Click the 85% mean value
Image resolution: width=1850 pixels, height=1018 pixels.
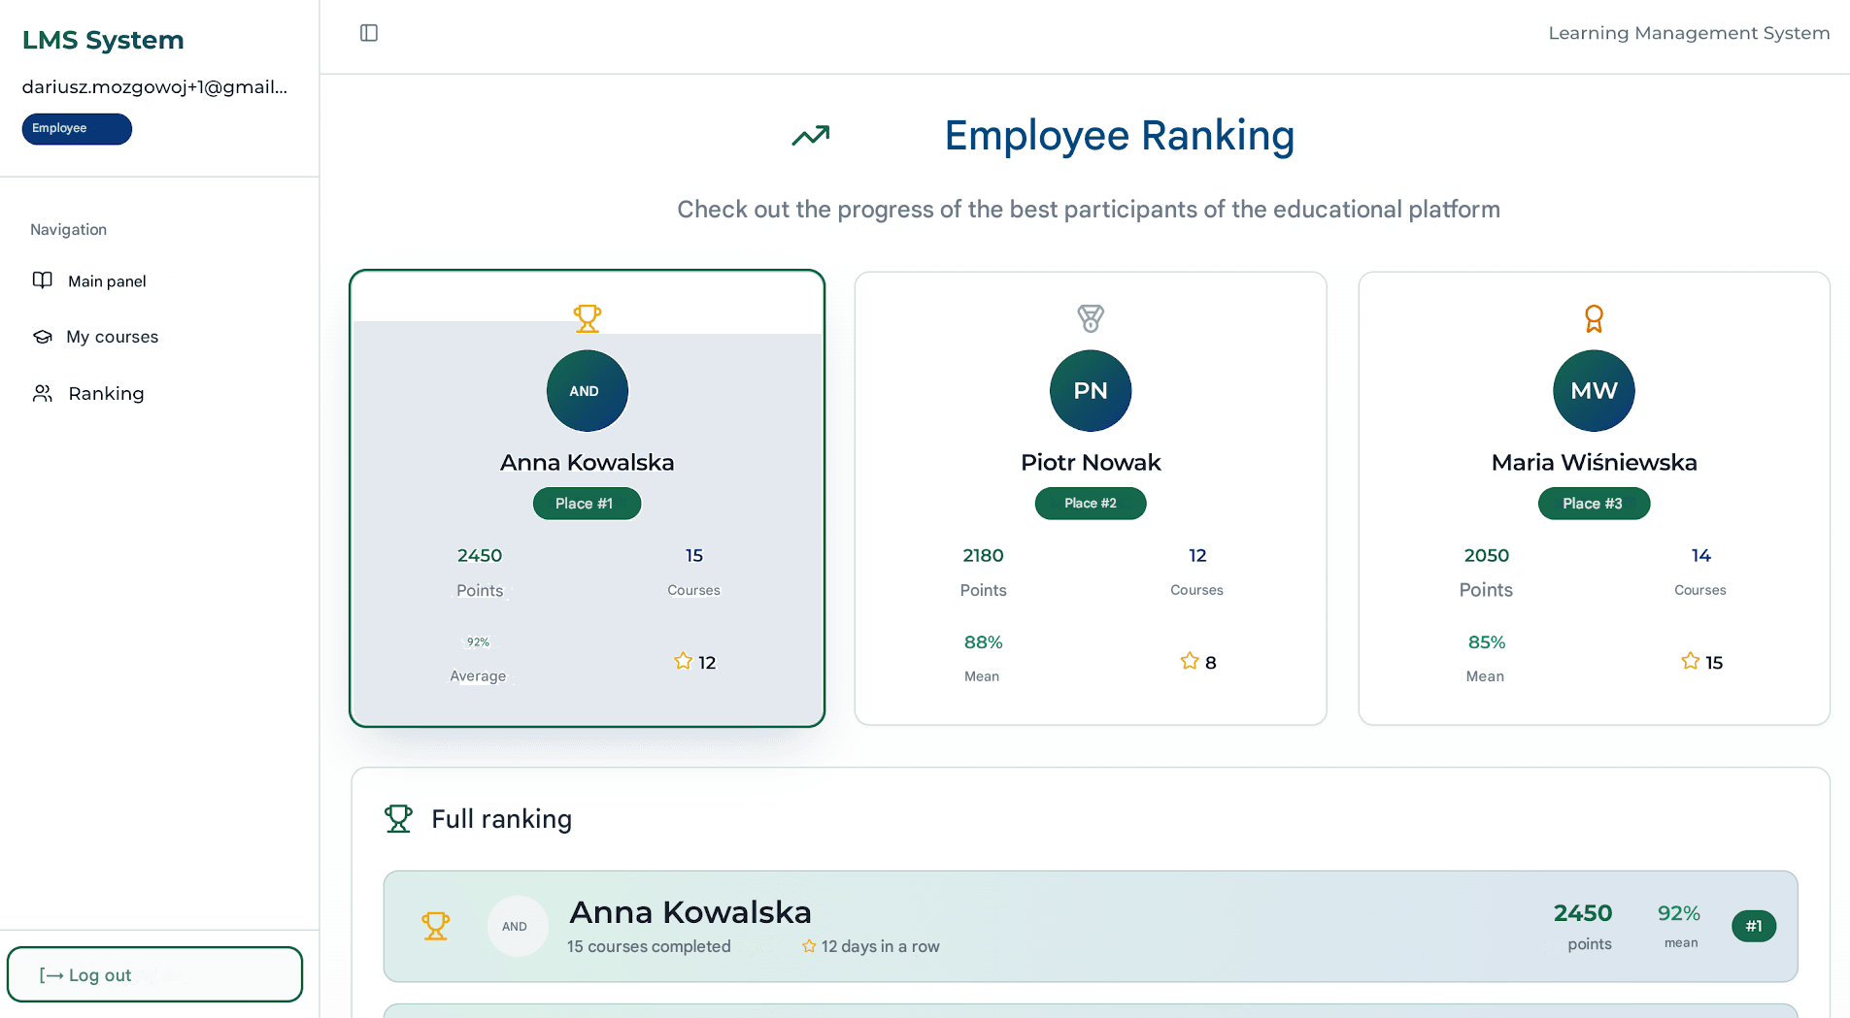[x=1486, y=642]
